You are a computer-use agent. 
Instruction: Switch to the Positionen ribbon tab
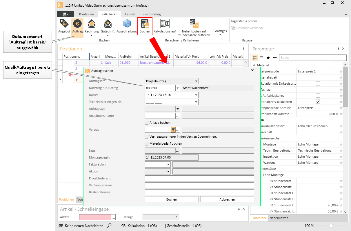click(87, 14)
